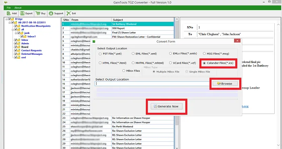Image resolution: width=282 pixels, height=149 pixels.
Task: Click the Subject column header
Action: click(x=143, y=20)
